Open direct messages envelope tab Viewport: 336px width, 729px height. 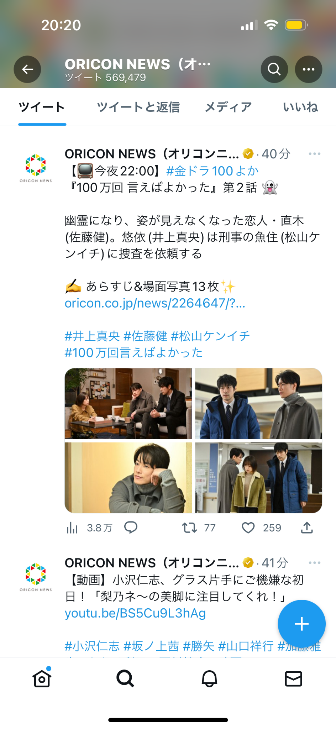pyautogui.click(x=294, y=679)
